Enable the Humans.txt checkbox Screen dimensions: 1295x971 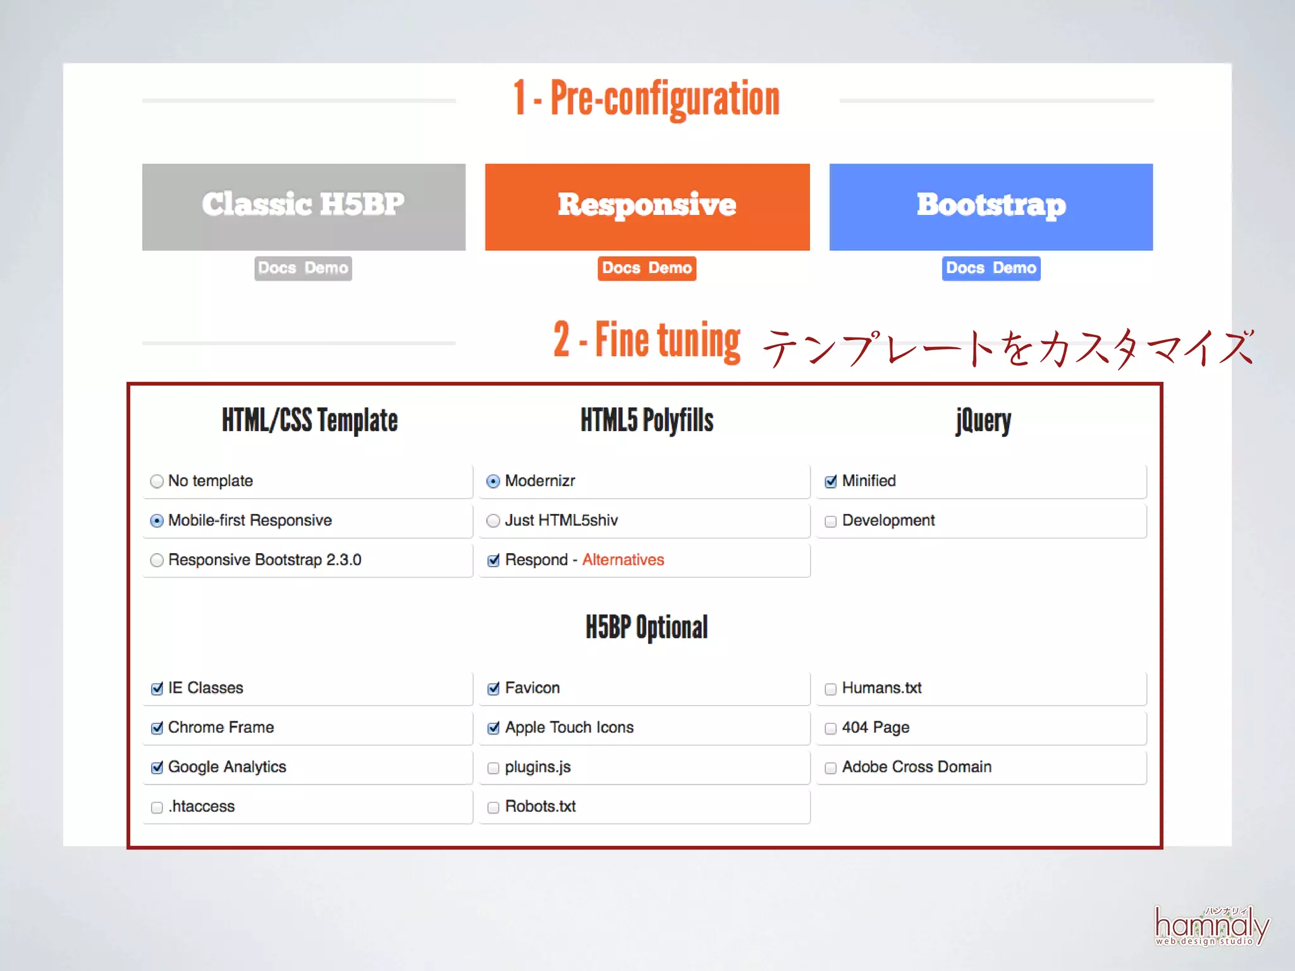pos(830,689)
